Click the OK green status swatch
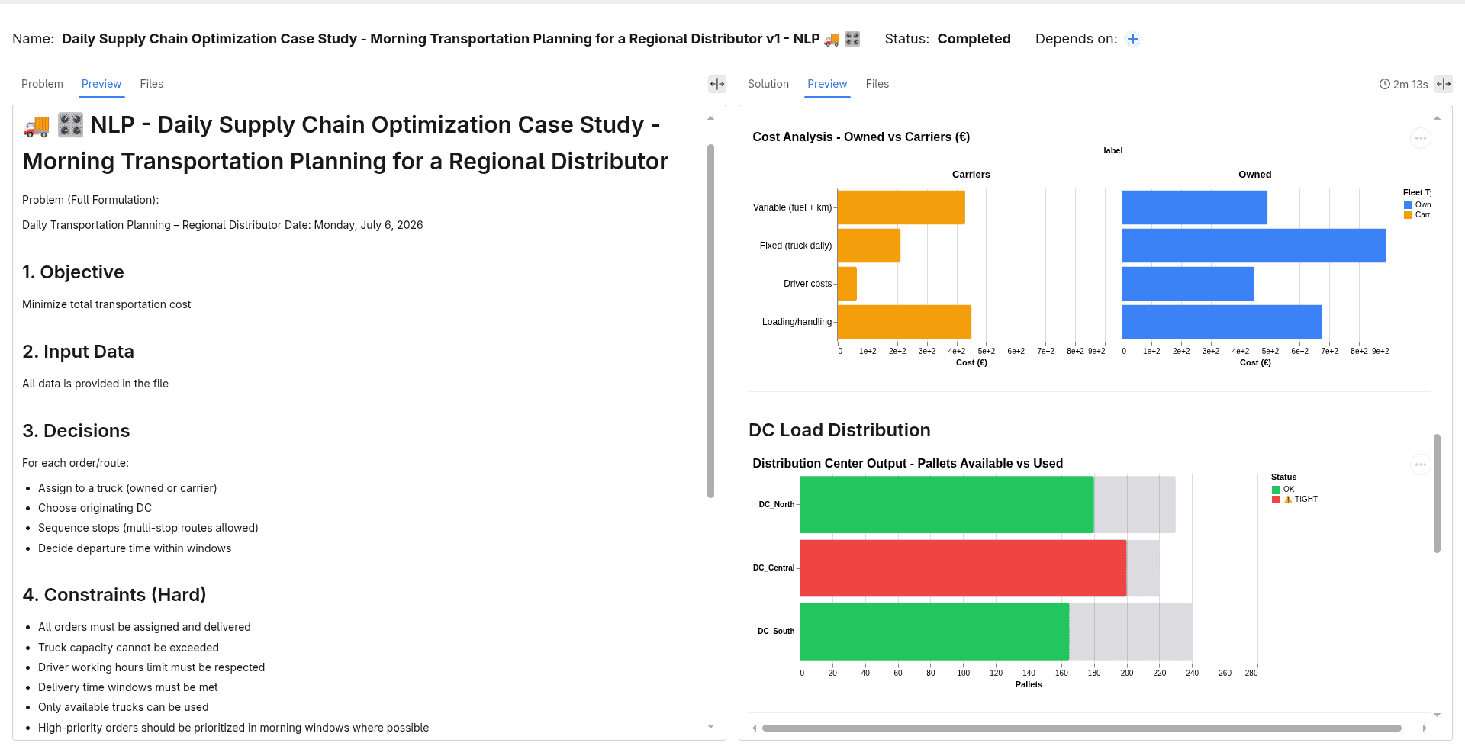Image resolution: width=1465 pixels, height=746 pixels. tap(1276, 490)
